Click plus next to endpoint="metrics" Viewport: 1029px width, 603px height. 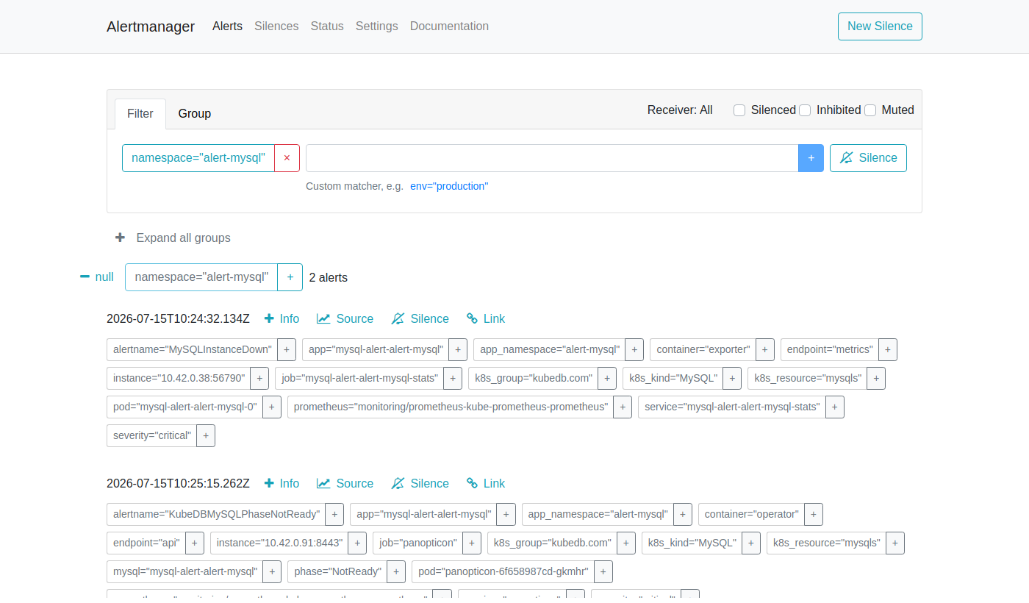(x=888, y=349)
